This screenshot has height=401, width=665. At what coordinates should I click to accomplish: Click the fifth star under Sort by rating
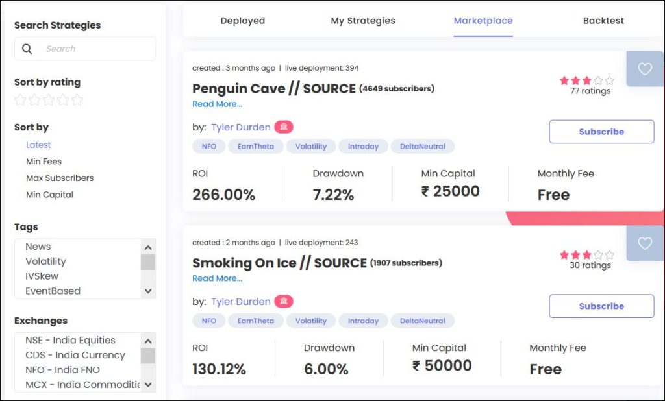point(76,101)
